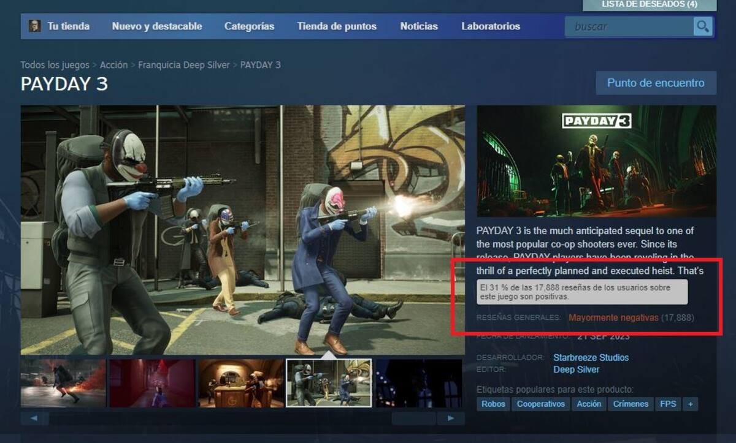Select the second red corridor thumbnail

[152, 383]
